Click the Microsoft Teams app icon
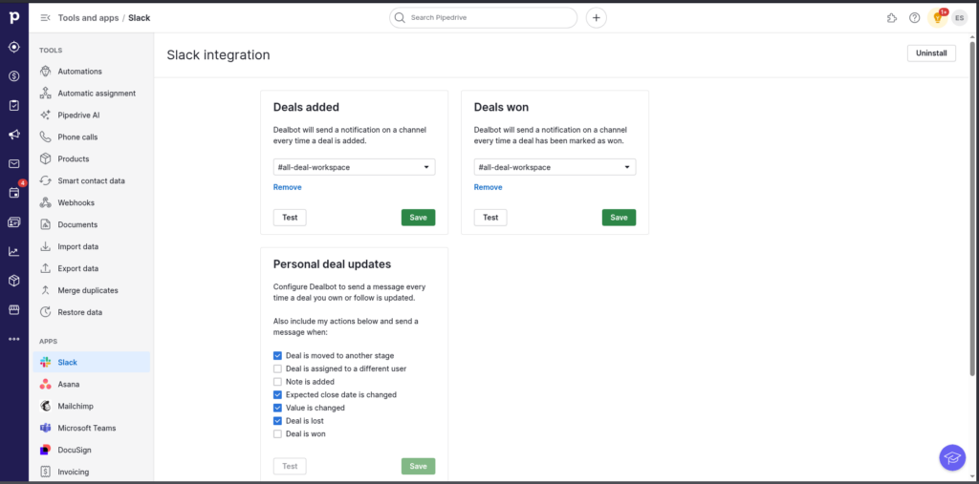 (x=45, y=428)
